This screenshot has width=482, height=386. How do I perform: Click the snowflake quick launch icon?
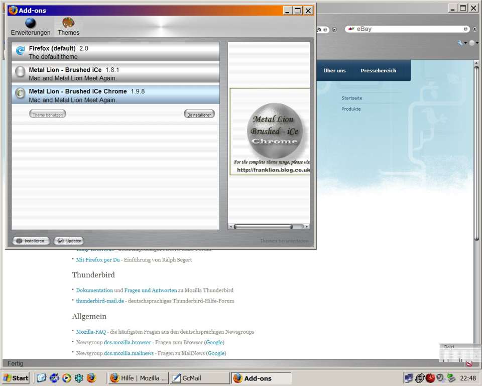(79, 377)
